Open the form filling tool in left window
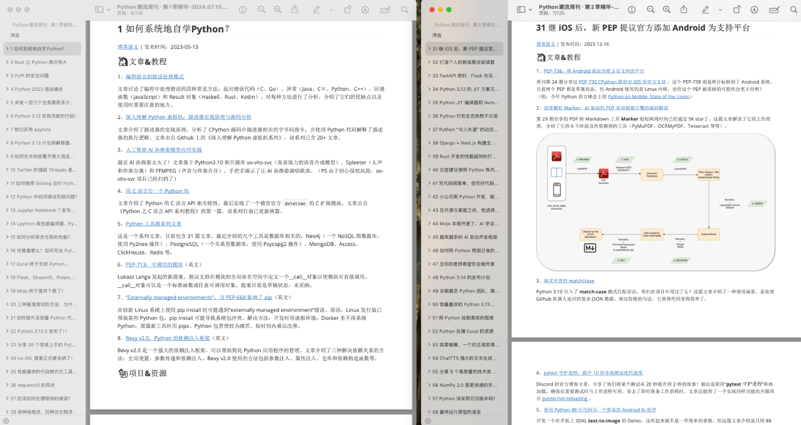 click(385, 10)
